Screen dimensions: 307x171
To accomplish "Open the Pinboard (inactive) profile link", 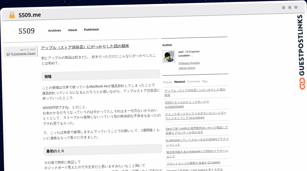I will point(189,63).
